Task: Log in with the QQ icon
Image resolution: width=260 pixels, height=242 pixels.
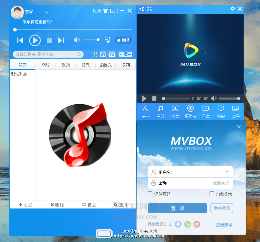Action: 178,224
